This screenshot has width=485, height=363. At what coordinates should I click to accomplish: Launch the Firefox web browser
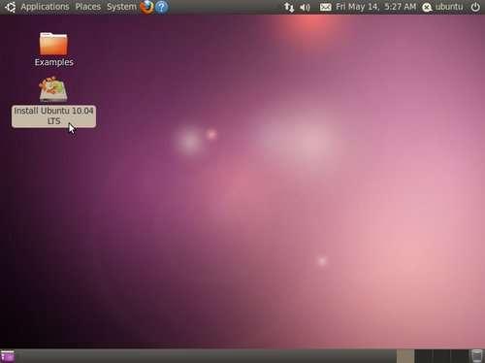tap(146, 7)
